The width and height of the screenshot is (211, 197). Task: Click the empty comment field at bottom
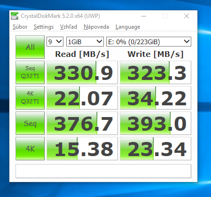pos(103,171)
